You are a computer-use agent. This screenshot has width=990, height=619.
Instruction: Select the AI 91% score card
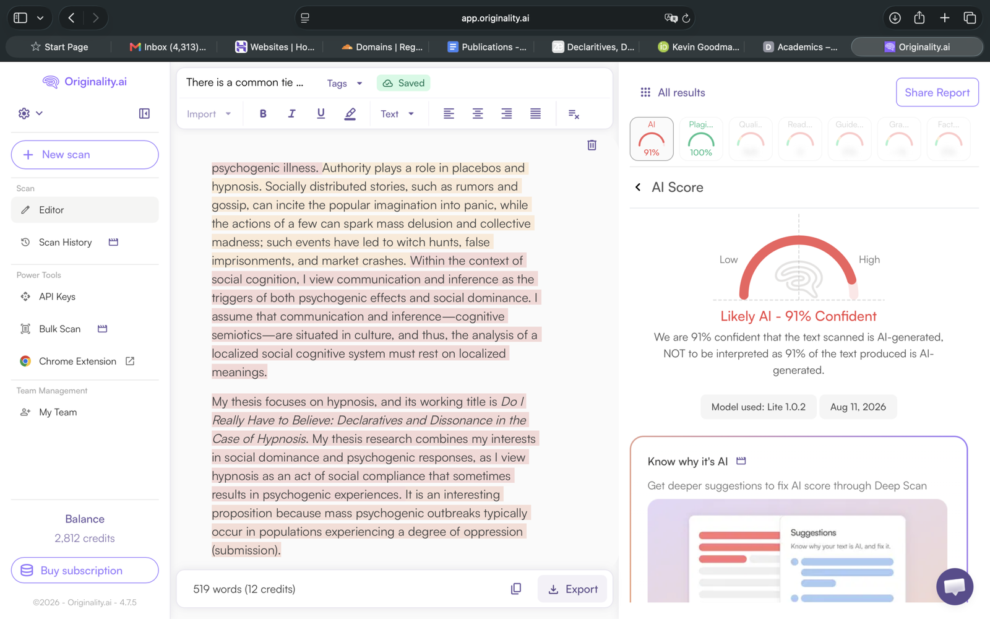tap(652, 139)
